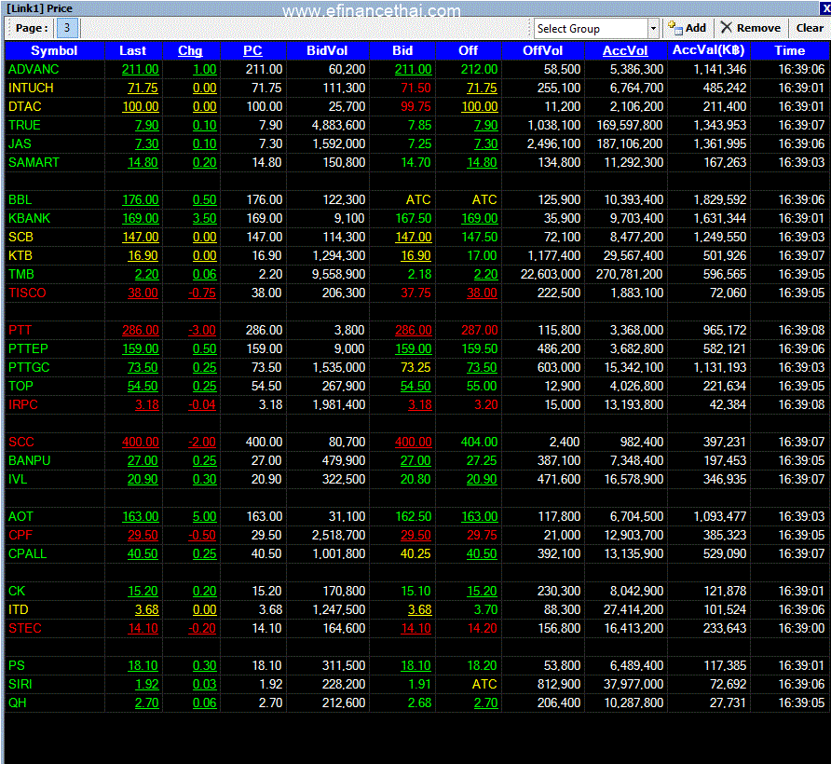
Task: Click the BidVol column header
Action: (327, 51)
